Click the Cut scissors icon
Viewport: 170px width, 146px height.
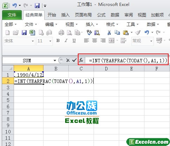109,33
